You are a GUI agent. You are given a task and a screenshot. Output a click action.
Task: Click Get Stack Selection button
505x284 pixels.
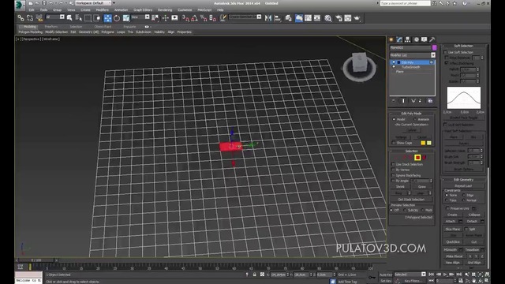click(411, 200)
